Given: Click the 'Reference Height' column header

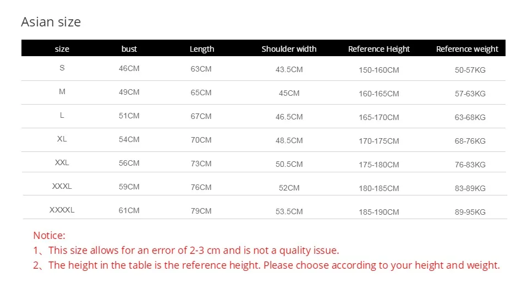Looking at the screenshot, I should [x=379, y=49].
